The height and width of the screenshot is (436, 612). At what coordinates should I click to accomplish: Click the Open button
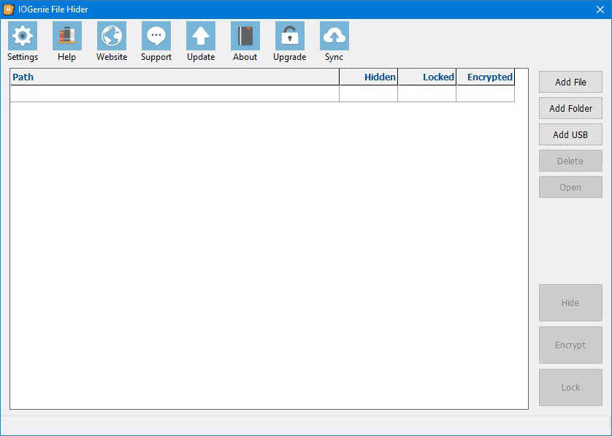[570, 187]
